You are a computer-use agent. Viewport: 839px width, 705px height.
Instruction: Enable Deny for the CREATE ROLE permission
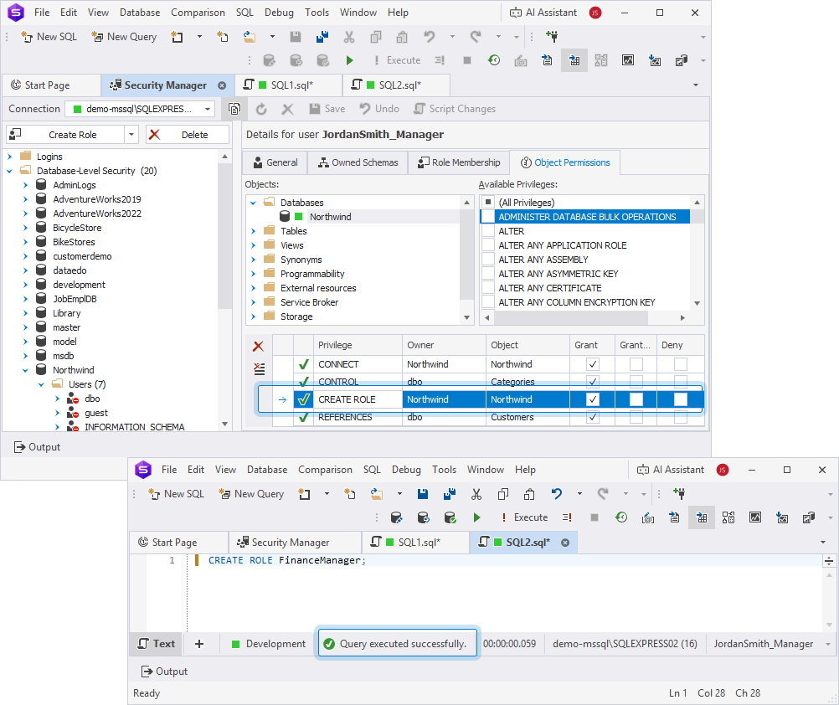tap(681, 399)
